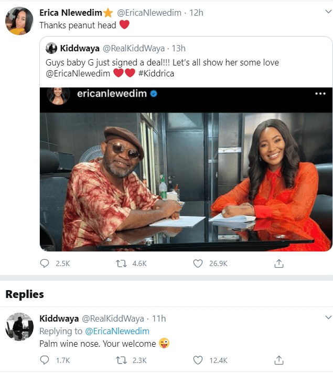Retweet Erica Nlewedim's tweet
Screen dimensions: 333x375
121,263
